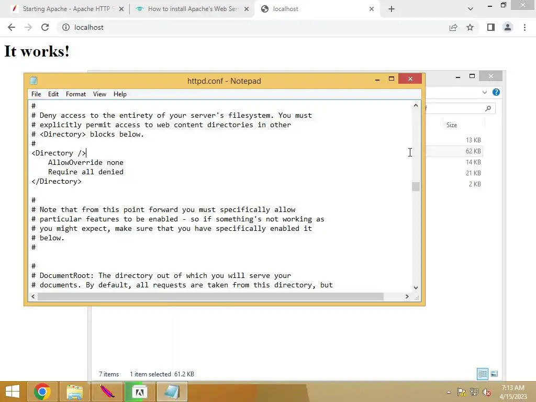Switch File Explorer to large icons view
The image size is (536, 402).
(494, 374)
